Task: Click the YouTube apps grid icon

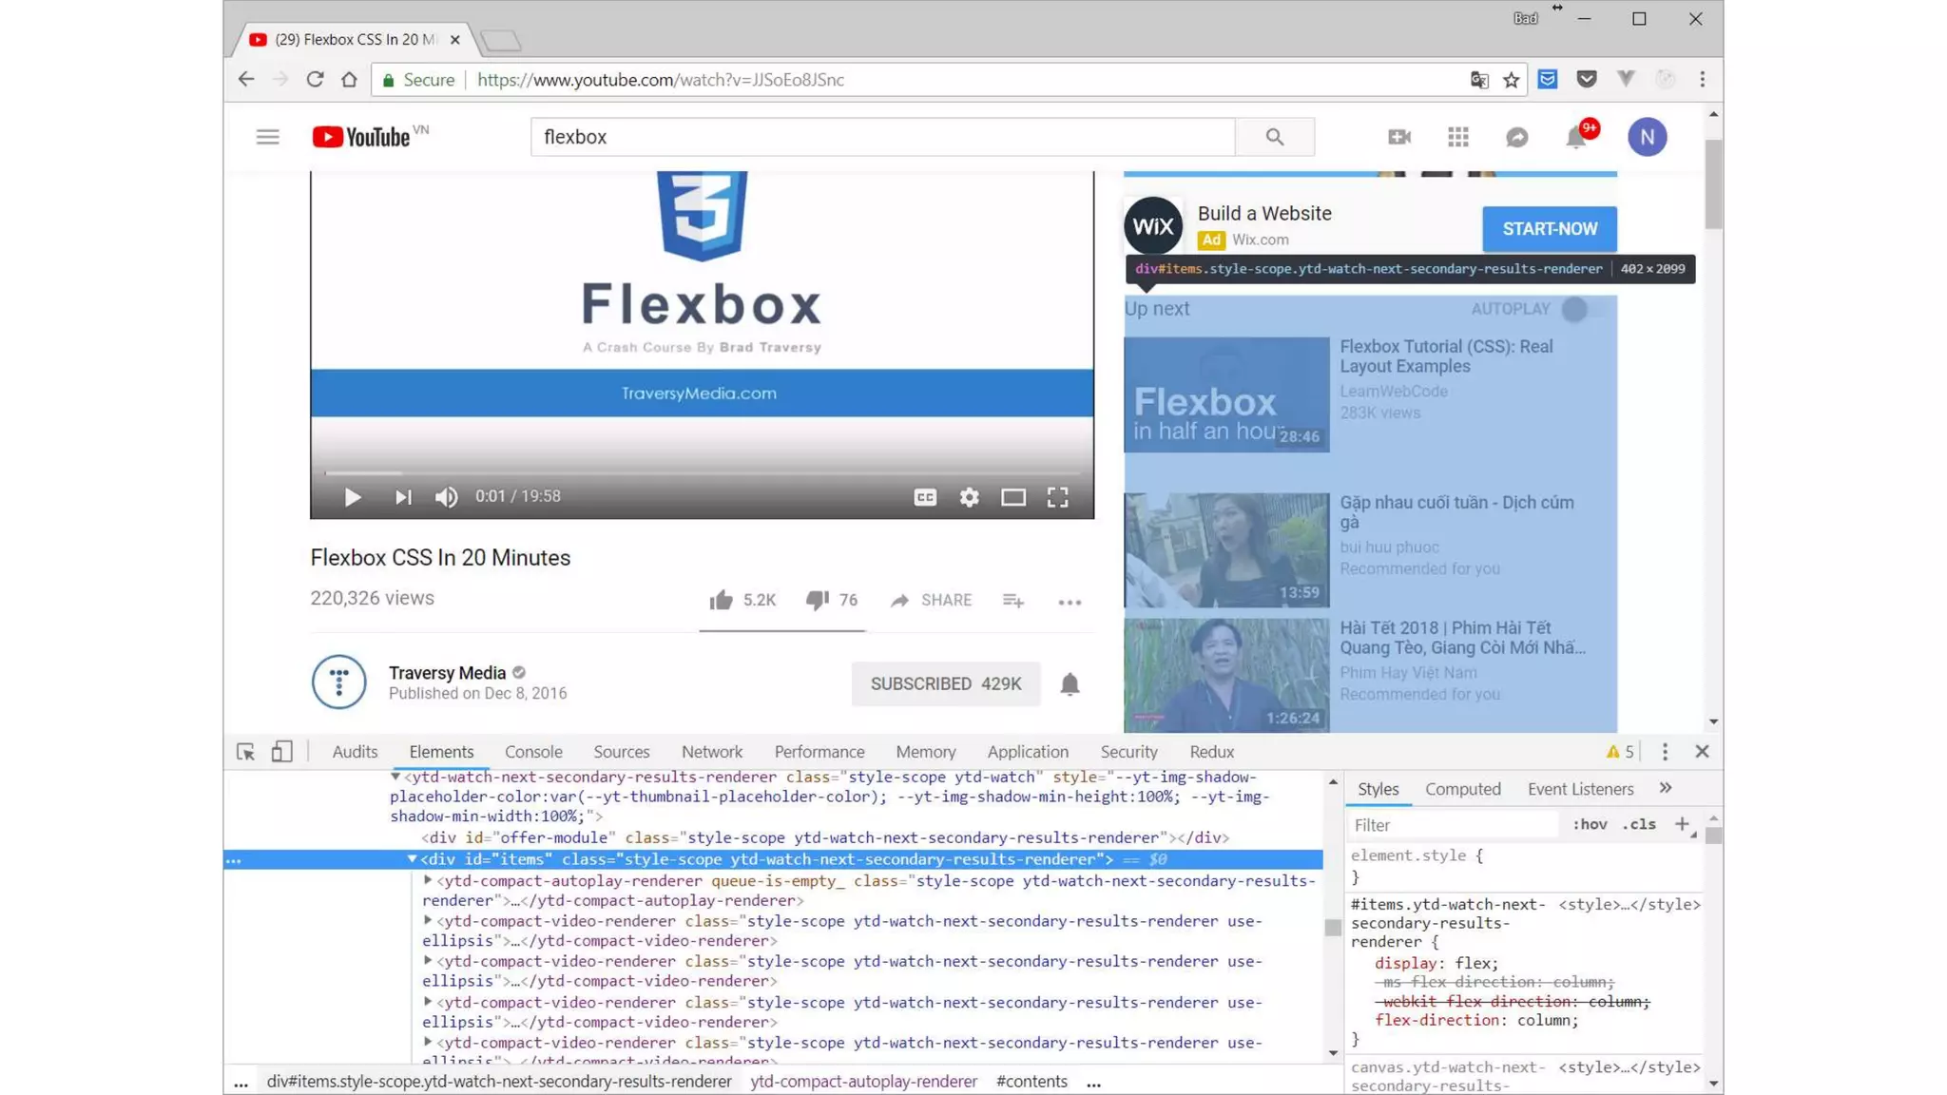Action: [x=1457, y=137]
